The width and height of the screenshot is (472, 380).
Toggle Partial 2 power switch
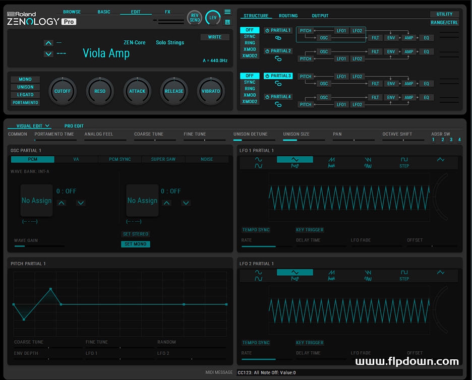267,51
